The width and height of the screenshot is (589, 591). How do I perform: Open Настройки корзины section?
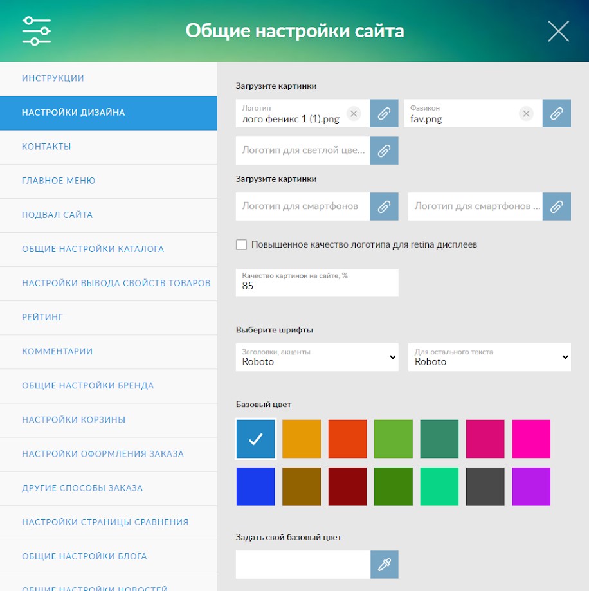click(x=73, y=420)
